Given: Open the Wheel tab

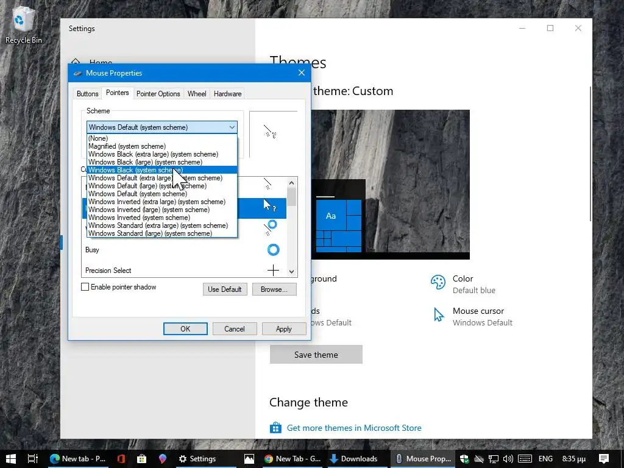Looking at the screenshot, I should (197, 93).
